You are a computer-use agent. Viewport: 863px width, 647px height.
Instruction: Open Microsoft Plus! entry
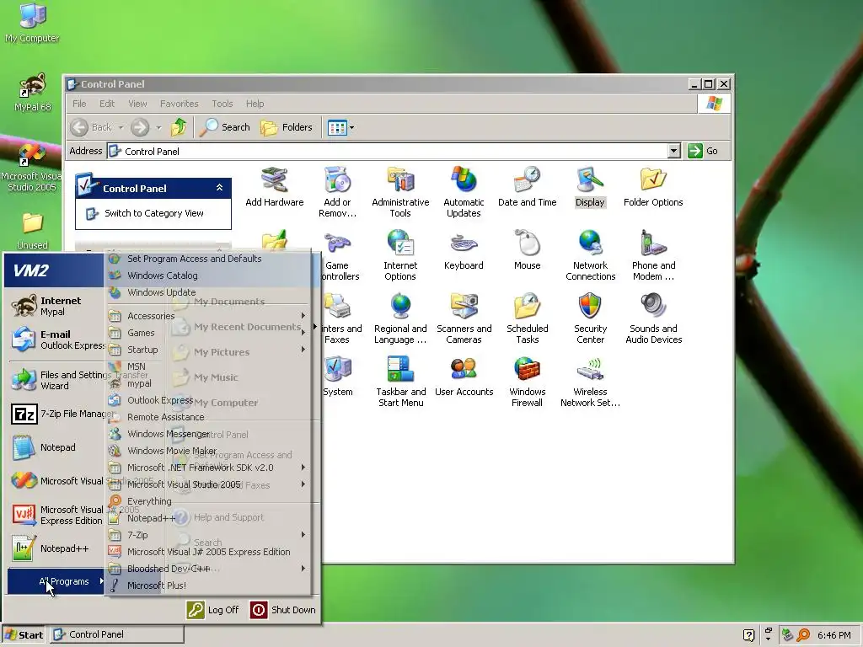(207, 586)
